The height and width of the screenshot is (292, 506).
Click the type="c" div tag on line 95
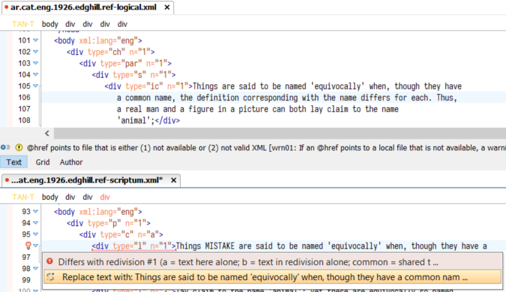pyautogui.click(x=121, y=234)
